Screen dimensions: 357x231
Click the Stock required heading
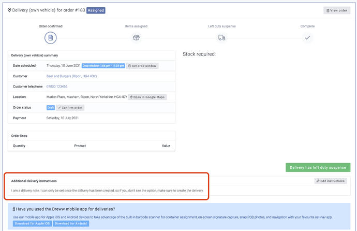(199, 54)
